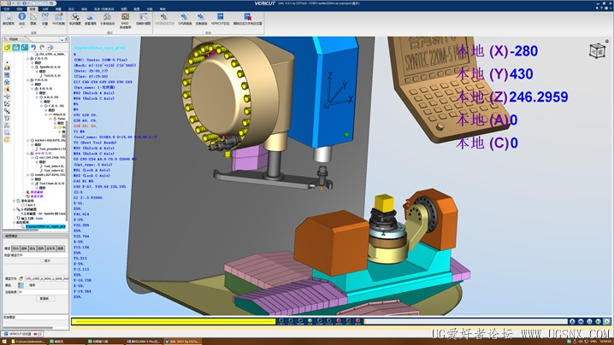
Task: Open the Variables ribbon tool
Action: (45, 19)
